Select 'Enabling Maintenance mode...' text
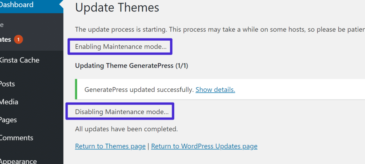The height and width of the screenshot is (164, 365). (x=121, y=47)
